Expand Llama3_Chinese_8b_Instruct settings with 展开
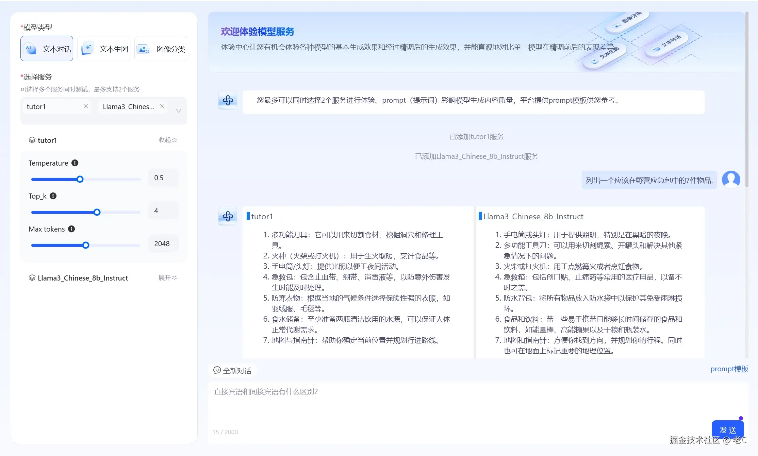This screenshot has width=758, height=456. click(167, 278)
